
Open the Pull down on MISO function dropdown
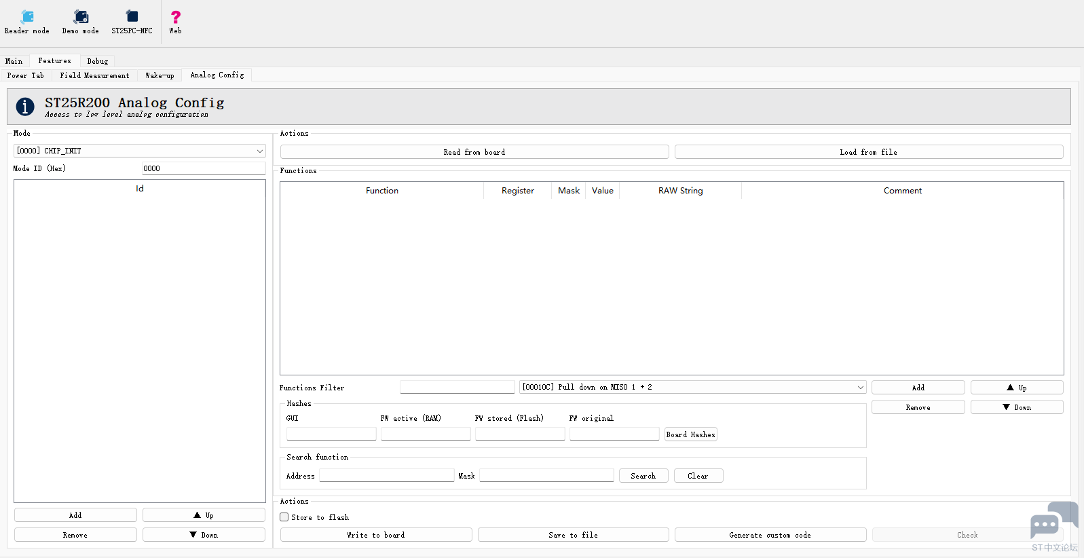click(693, 387)
